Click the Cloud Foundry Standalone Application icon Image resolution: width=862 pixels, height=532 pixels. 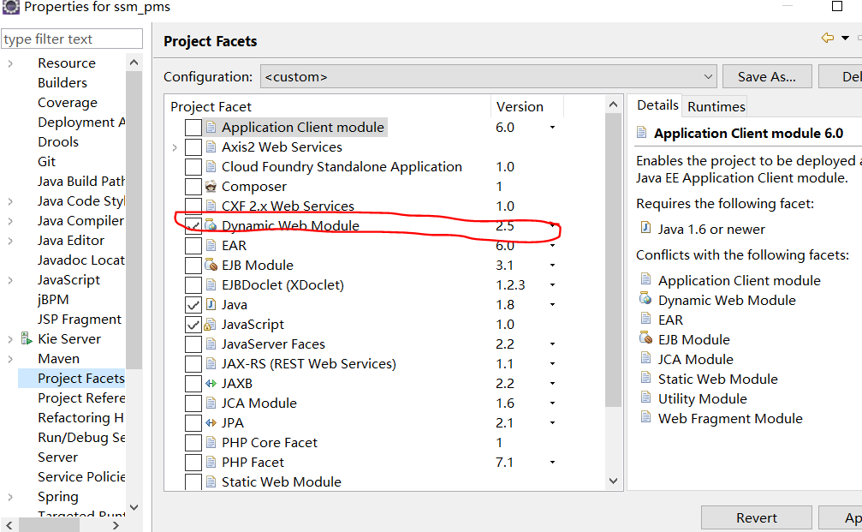click(211, 167)
